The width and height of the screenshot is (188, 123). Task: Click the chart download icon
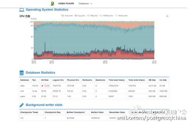[x=167, y=16]
